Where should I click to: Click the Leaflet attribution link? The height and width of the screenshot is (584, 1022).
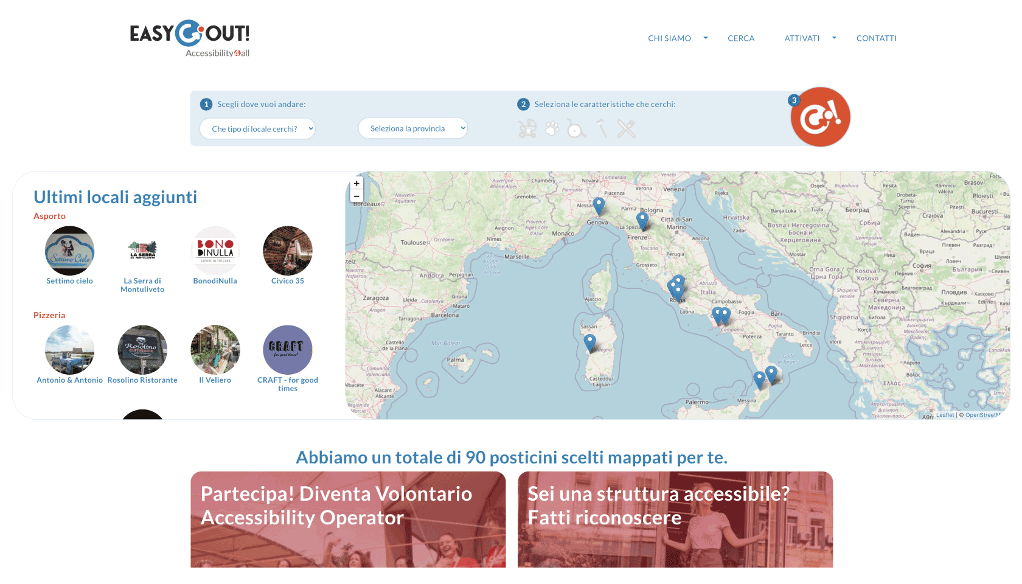click(945, 415)
